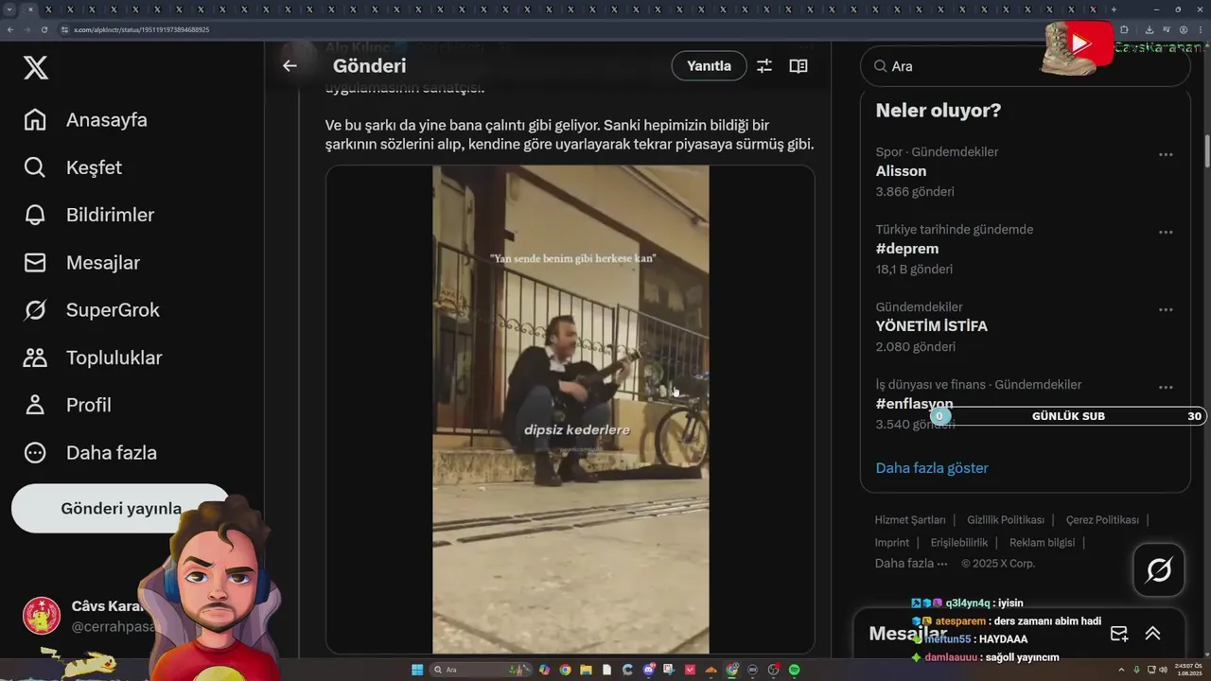Open Hizmet Şartları footer link
This screenshot has height=681, width=1211.
click(910, 520)
